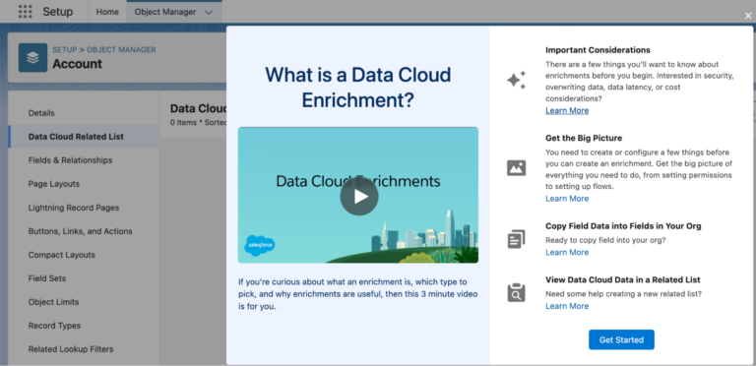Click the SETUP breadcrumb link
Screen dimensions: 756x366
click(x=65, y=49)
